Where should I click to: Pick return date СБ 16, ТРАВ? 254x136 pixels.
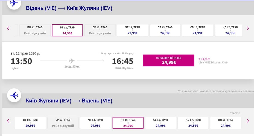pyautogui.click(x=160, y=123)
